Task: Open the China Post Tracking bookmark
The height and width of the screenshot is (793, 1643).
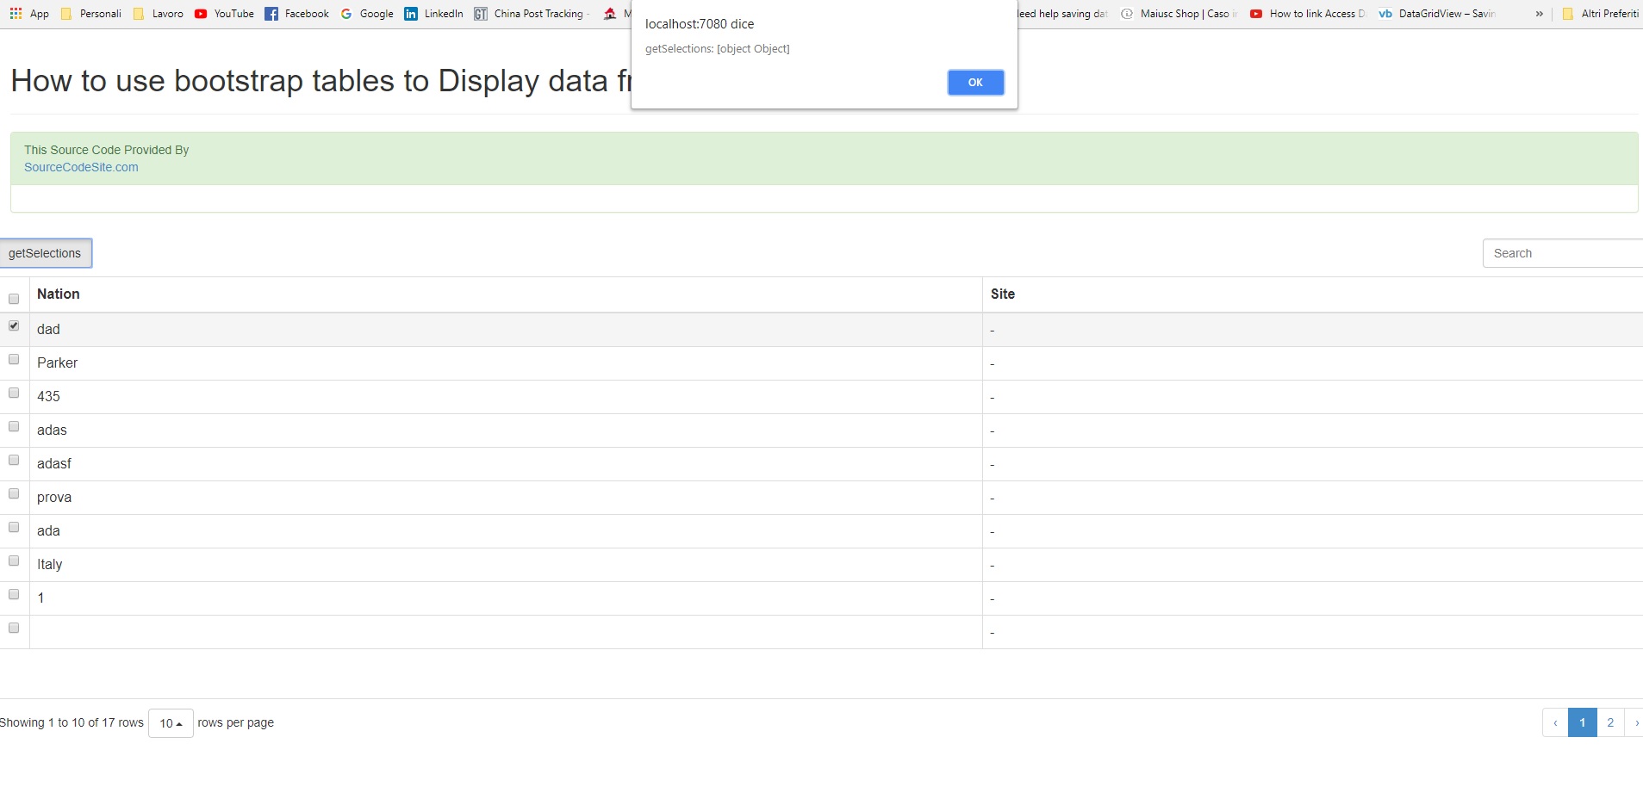Action: [531, 14]
